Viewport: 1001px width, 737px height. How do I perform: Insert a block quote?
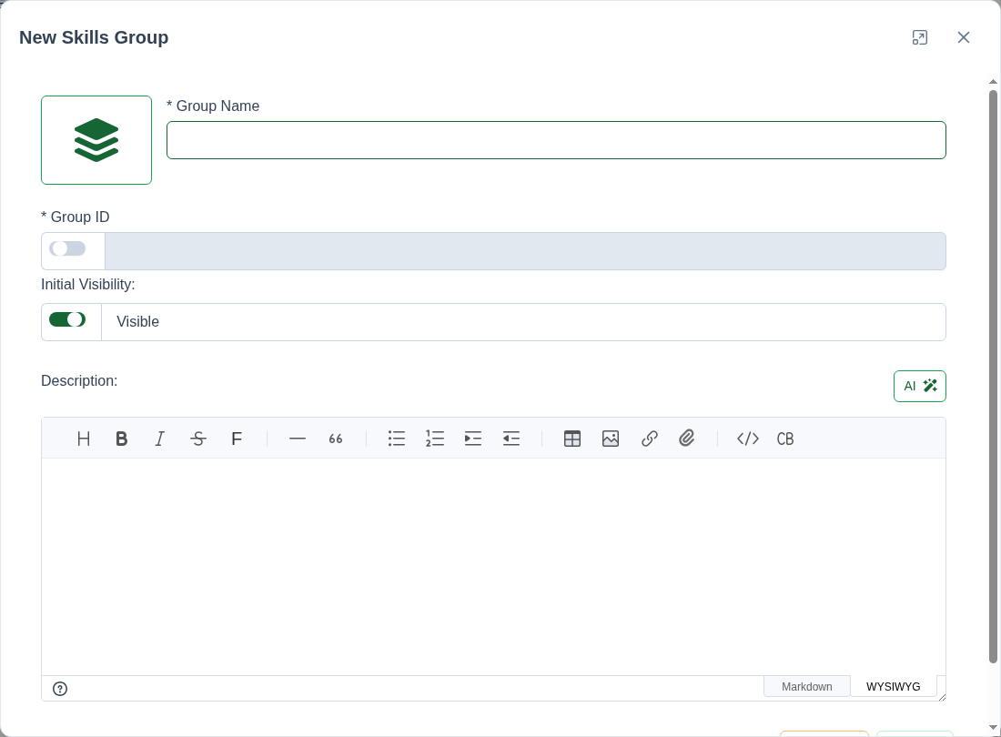coord(336,439)
